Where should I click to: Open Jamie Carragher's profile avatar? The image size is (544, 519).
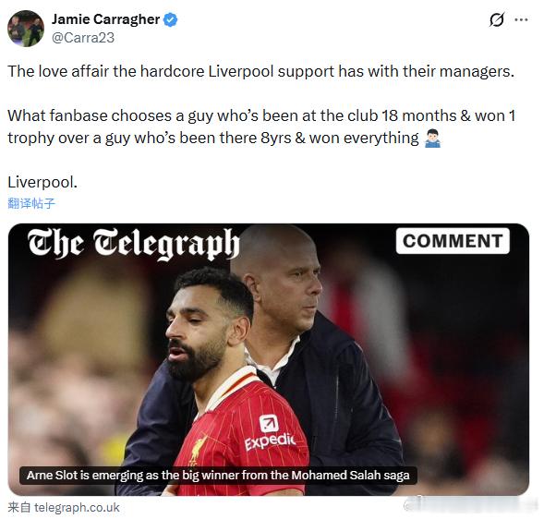click(26, 29)
